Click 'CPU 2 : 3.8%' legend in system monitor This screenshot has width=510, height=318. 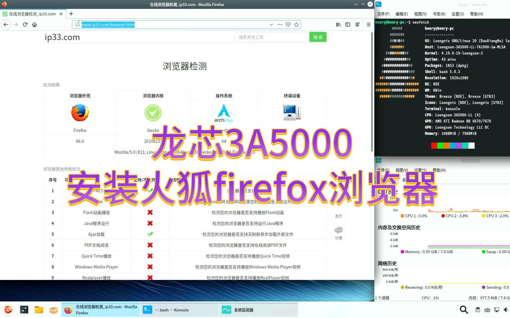[x=455, y=216]
